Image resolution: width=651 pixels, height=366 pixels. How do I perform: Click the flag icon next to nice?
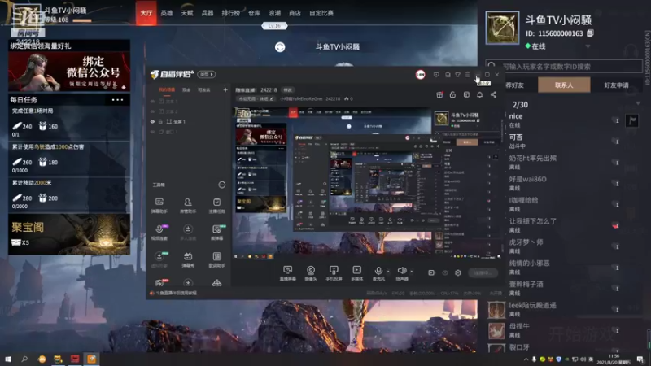[632, 120]
